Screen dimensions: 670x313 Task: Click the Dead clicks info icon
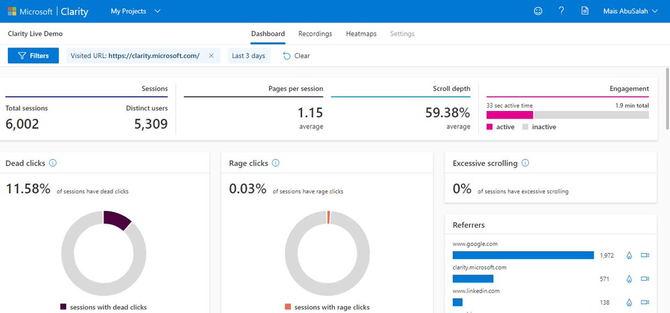[x=53, y=163]
